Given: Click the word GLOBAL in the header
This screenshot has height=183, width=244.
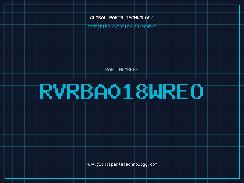Looking at the screenshot, I should click(x=98, y=18).
